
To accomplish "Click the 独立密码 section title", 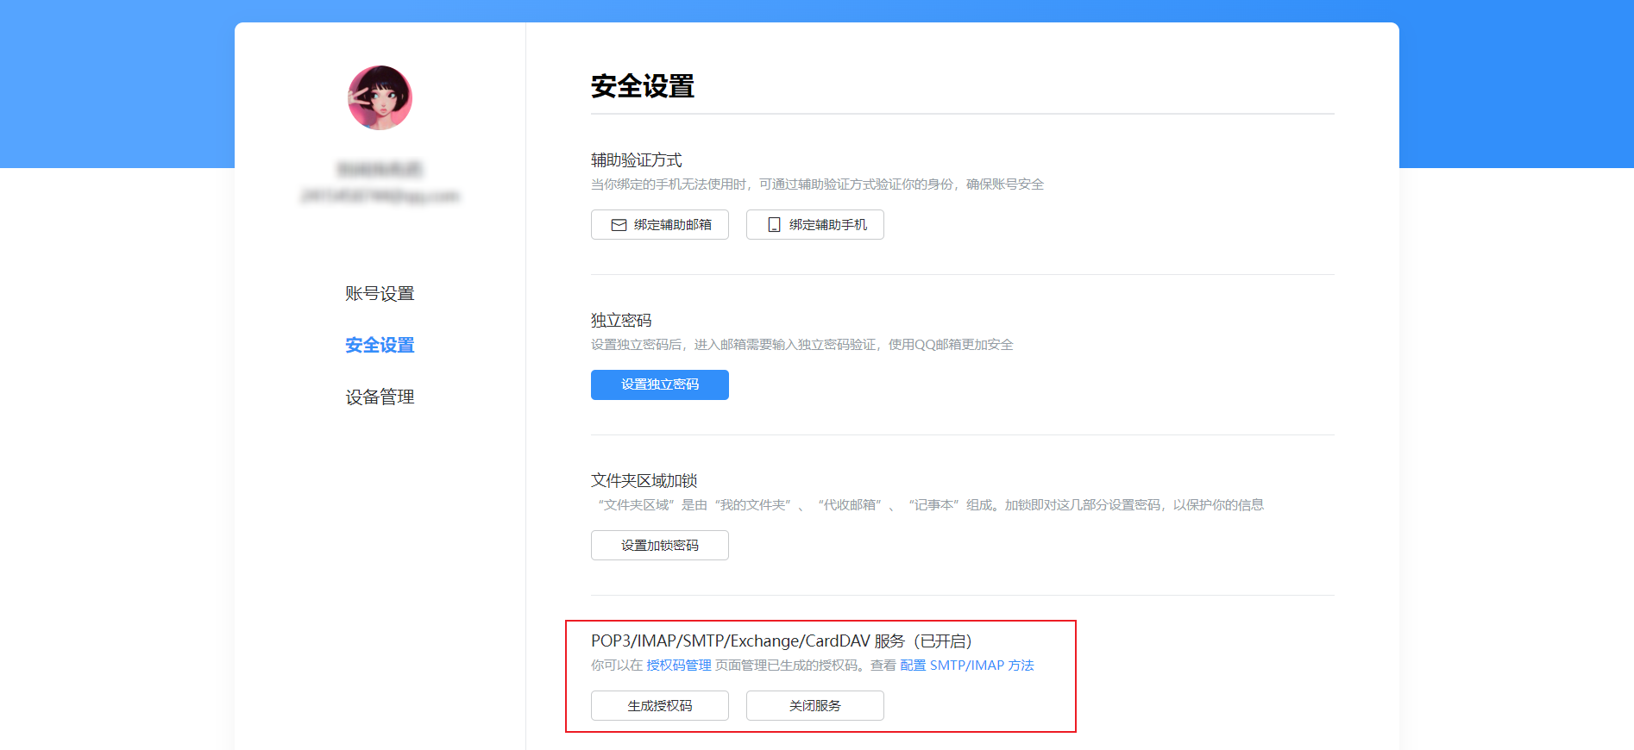I will click(620, 321).
